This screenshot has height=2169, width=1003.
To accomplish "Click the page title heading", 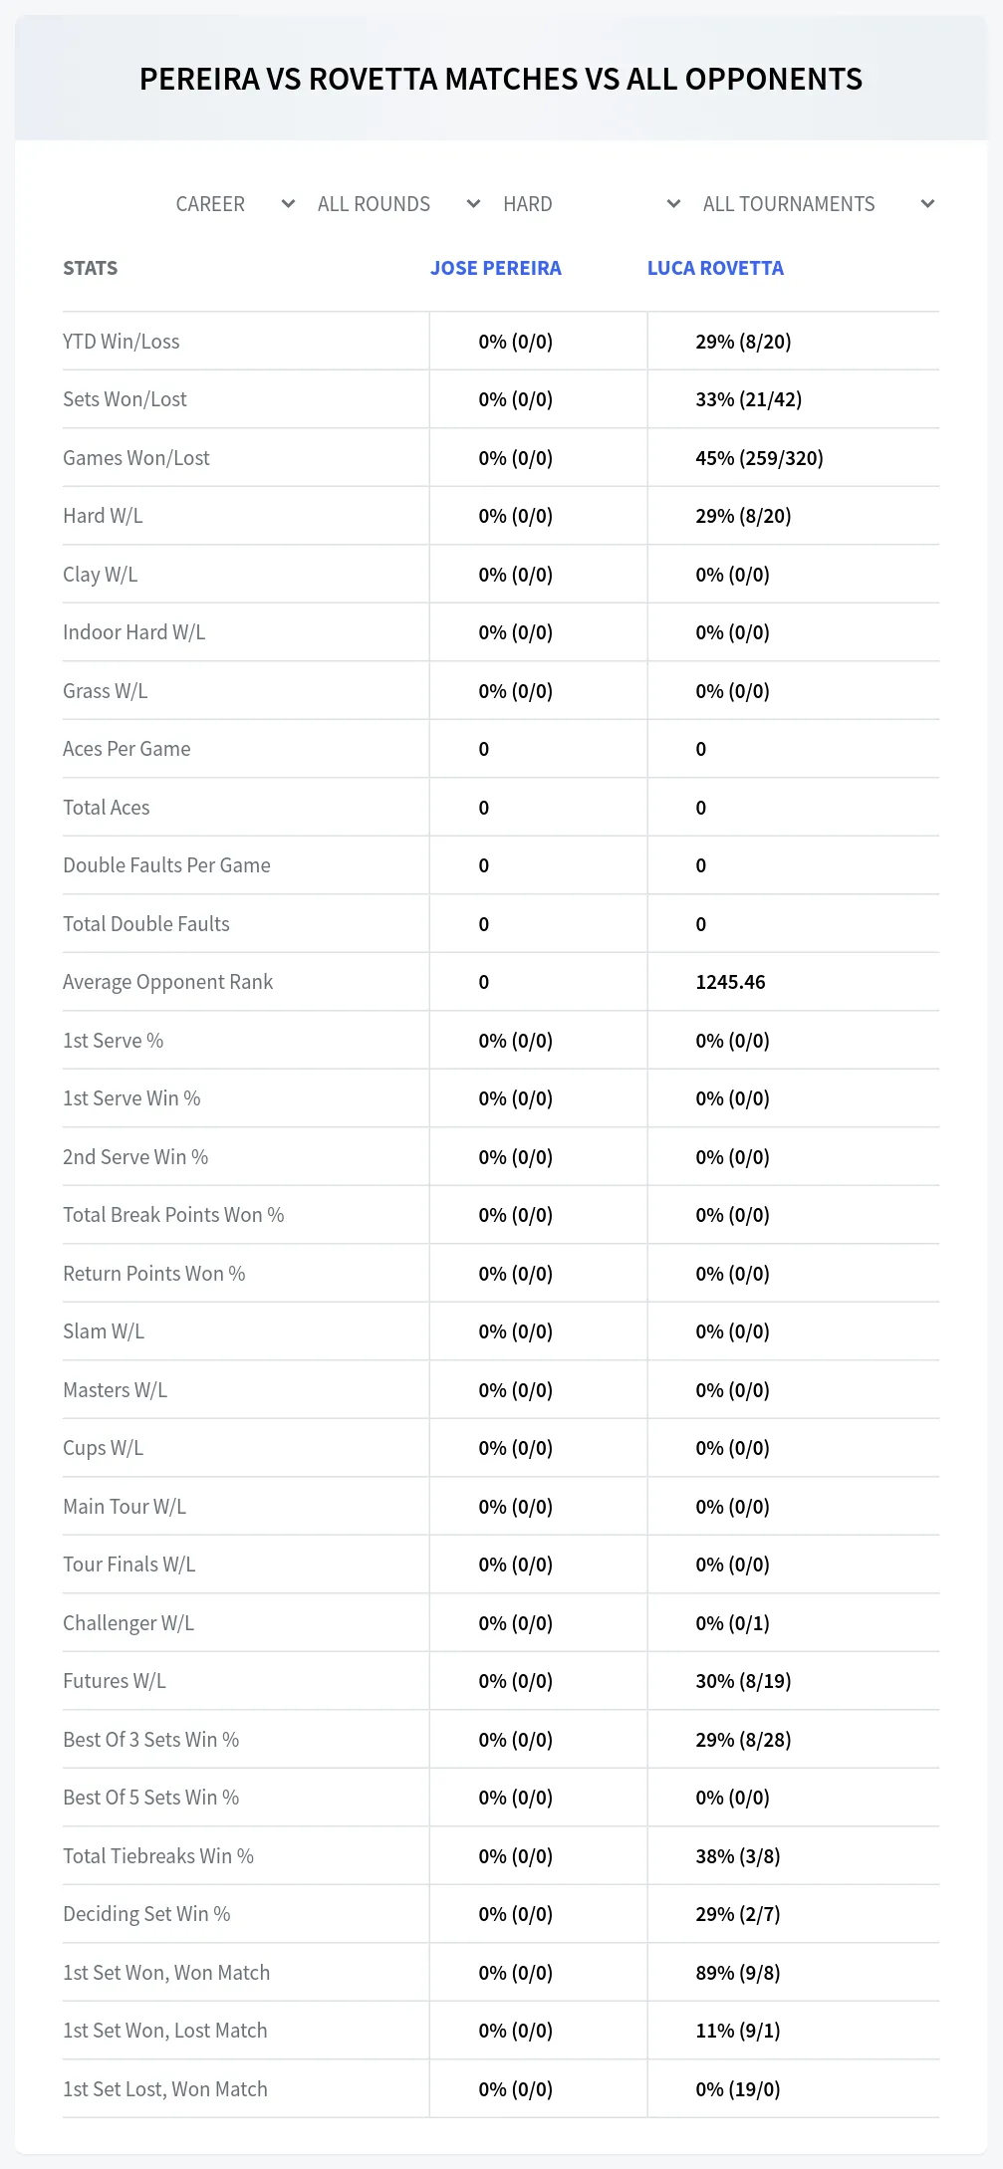I will pyautogui.click(x=501, y=79).
